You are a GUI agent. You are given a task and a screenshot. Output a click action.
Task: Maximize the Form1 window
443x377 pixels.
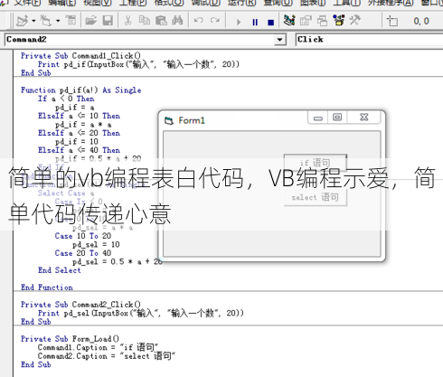[337, 118]
